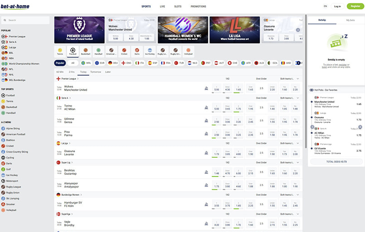Collapse the LaLiga section chevron
The image size is (365, 232).
coord(298,143)
